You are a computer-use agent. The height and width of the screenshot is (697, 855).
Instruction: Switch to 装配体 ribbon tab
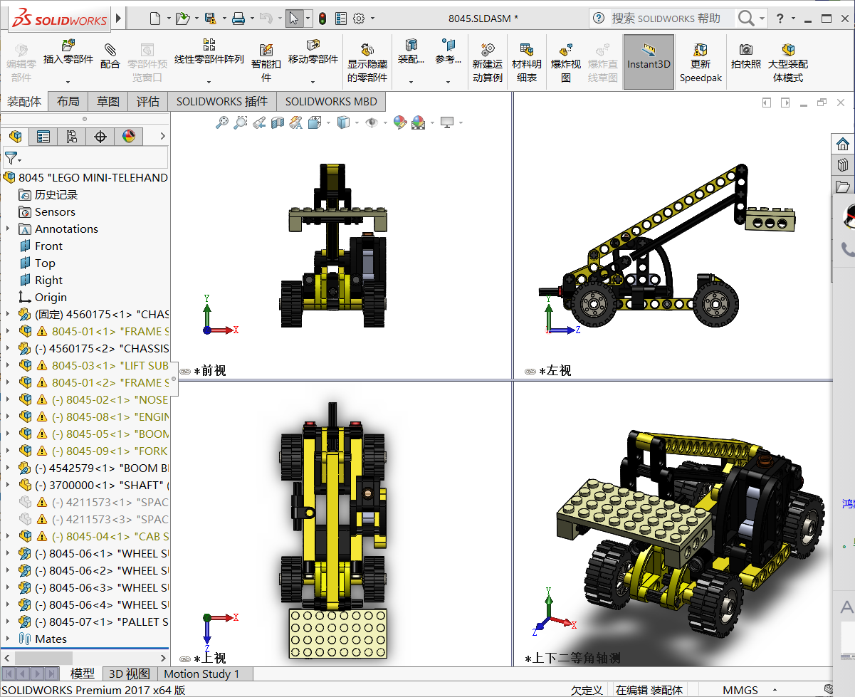[x=24, y=102]
